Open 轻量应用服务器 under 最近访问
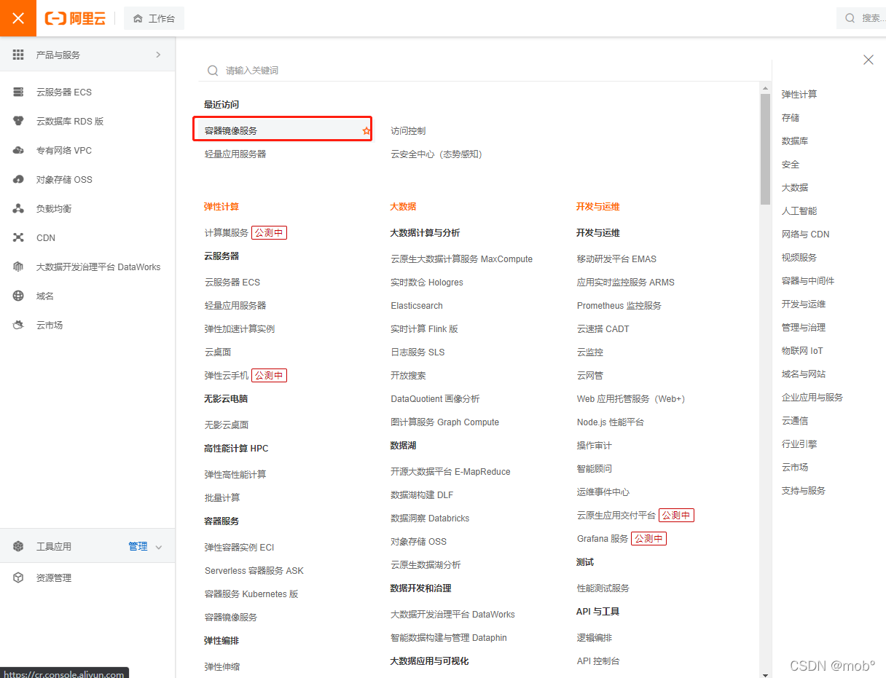Screen dimensions: 886x678 coord(235,154)
